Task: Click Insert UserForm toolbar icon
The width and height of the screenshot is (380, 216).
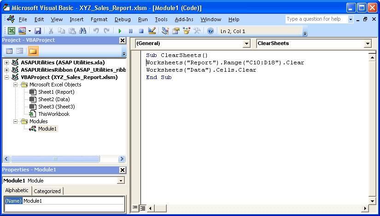Action: tap(22, 31)
